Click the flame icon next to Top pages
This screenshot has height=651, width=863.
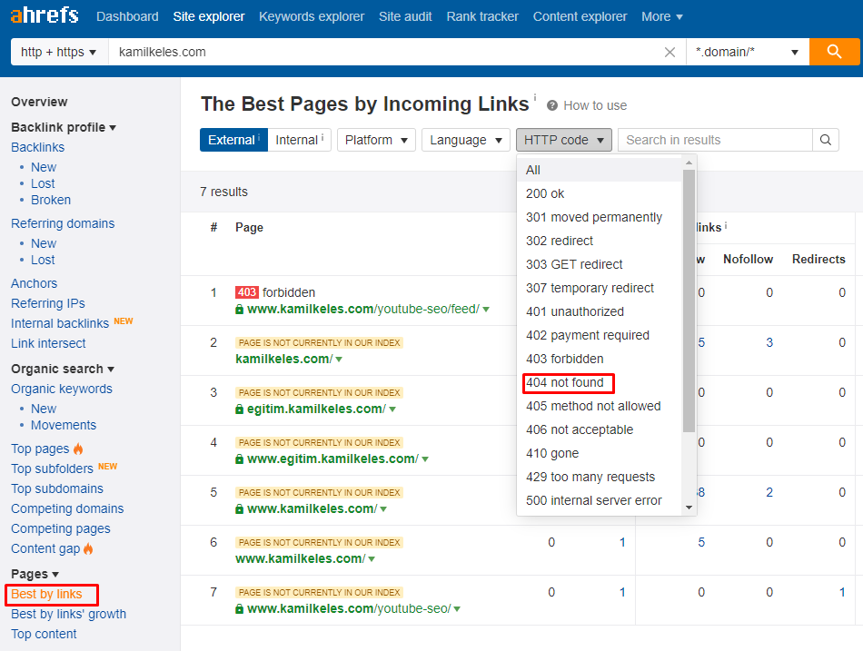[78, 449]
